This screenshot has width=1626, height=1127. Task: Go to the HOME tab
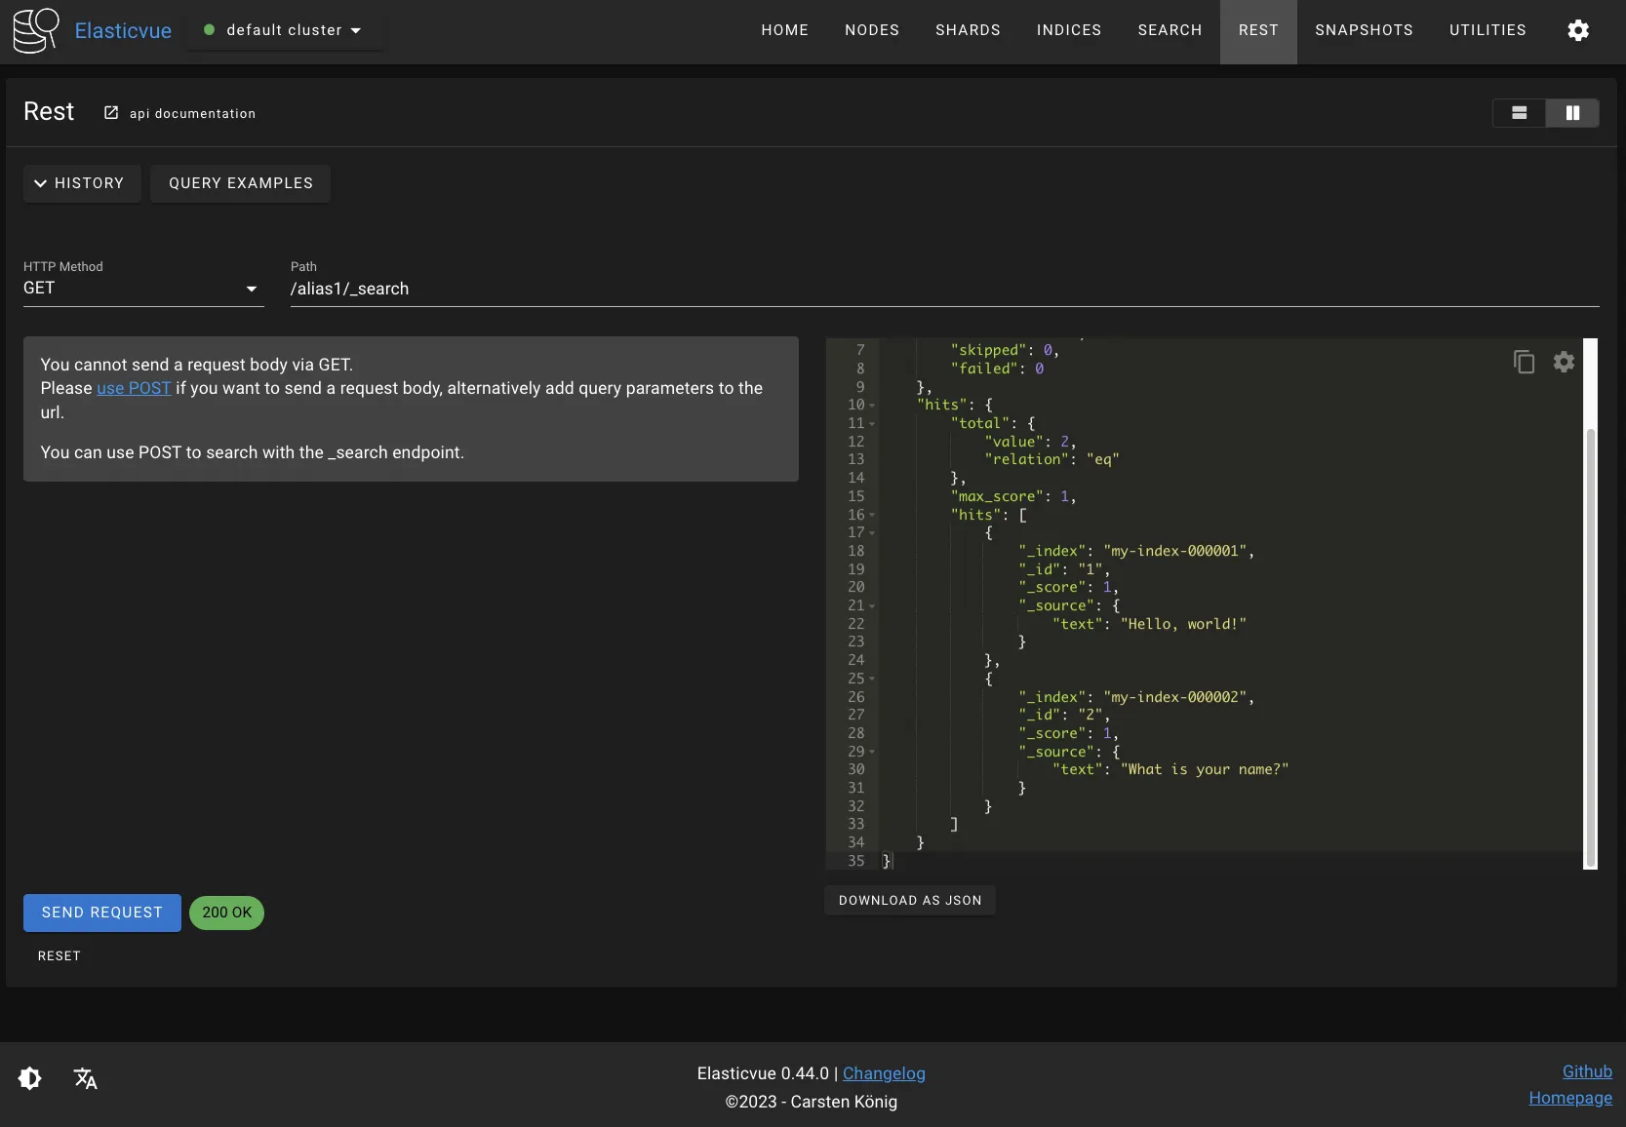[x=785, y=30]
